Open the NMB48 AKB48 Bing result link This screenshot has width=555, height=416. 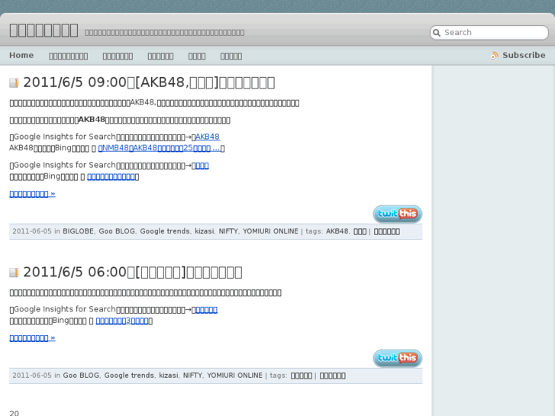(159, 148)
